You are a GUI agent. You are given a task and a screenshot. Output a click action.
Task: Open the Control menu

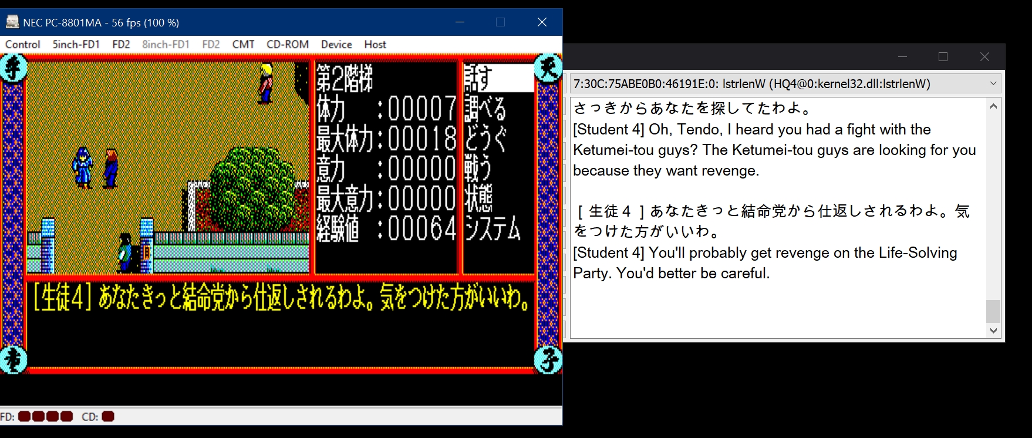[x=22, y=45]
